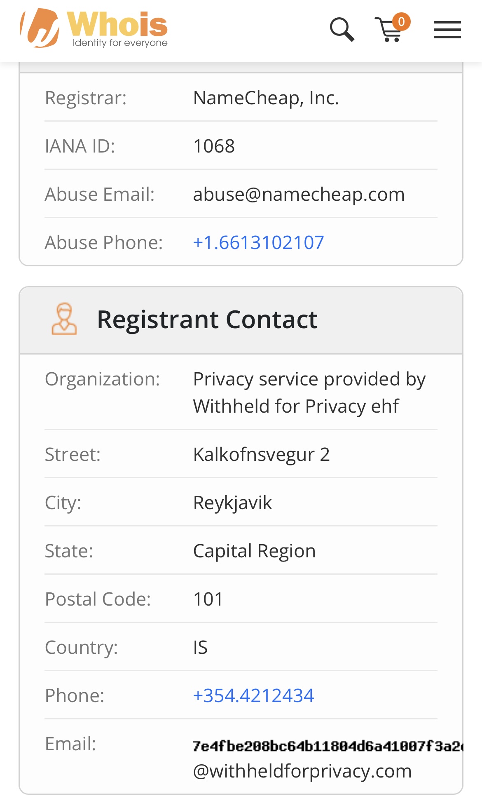Click the Capital Region state value
The width and height of the screenshot is (482, 808).
[x=254, y=551]
